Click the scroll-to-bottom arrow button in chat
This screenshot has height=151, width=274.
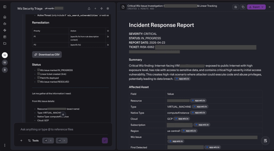point(63,114)
